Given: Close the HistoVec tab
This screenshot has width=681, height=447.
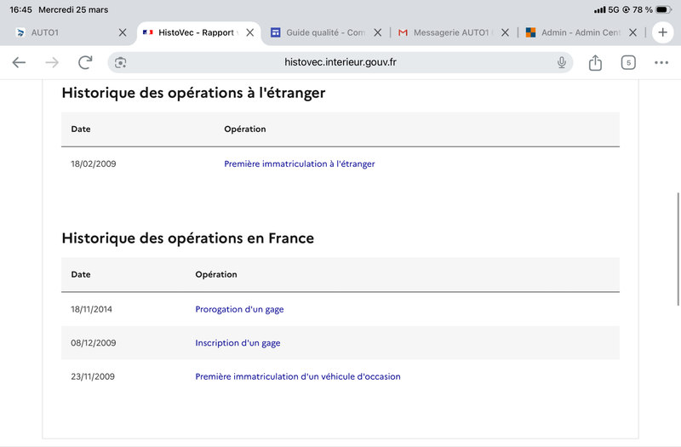Looking at the screenshot, I should pos(249,32).
